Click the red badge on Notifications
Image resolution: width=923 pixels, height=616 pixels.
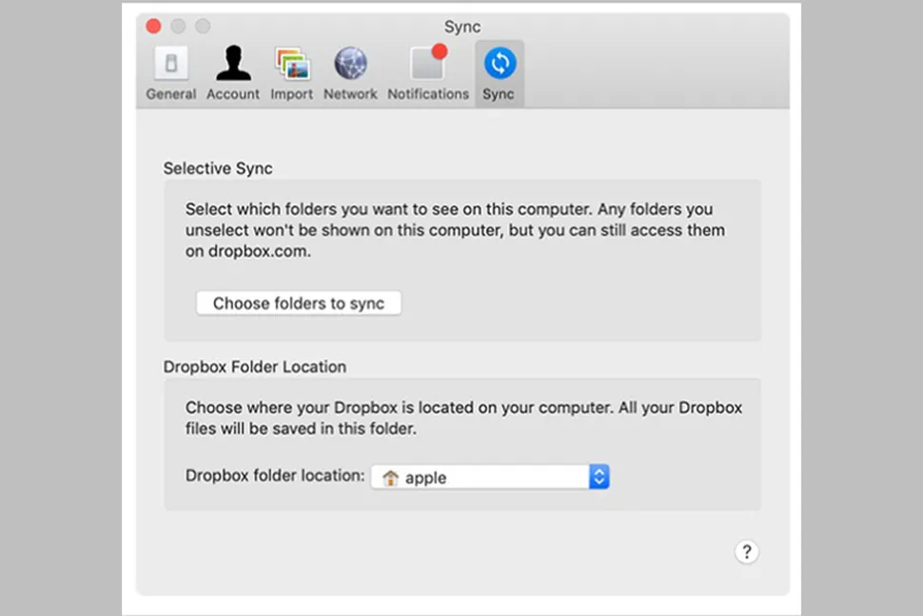click(439, 51)
